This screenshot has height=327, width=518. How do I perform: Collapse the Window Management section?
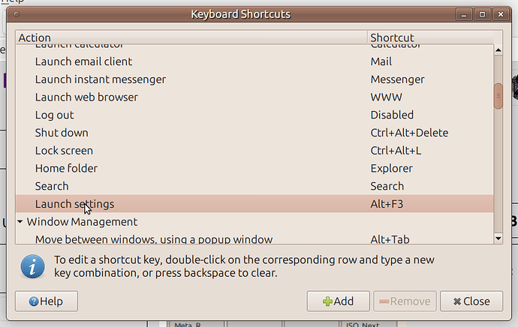21,222
